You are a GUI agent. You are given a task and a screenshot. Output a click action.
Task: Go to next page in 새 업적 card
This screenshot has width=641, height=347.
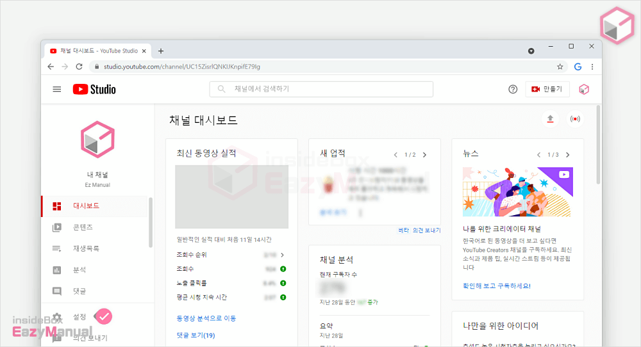[425, 155]
